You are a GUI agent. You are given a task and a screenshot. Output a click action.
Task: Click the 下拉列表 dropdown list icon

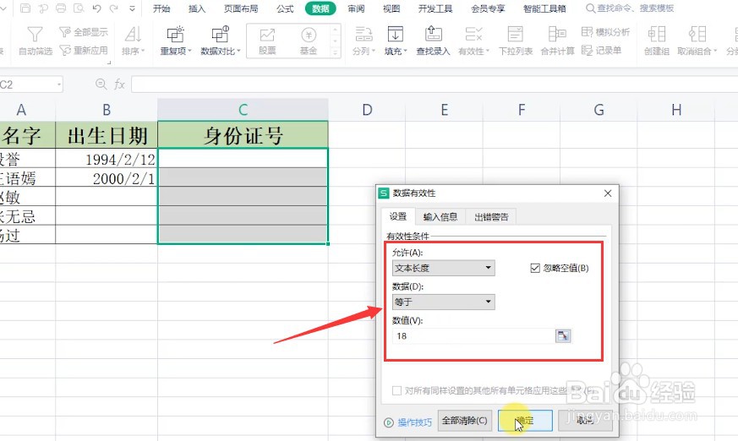tap(516, 35)
